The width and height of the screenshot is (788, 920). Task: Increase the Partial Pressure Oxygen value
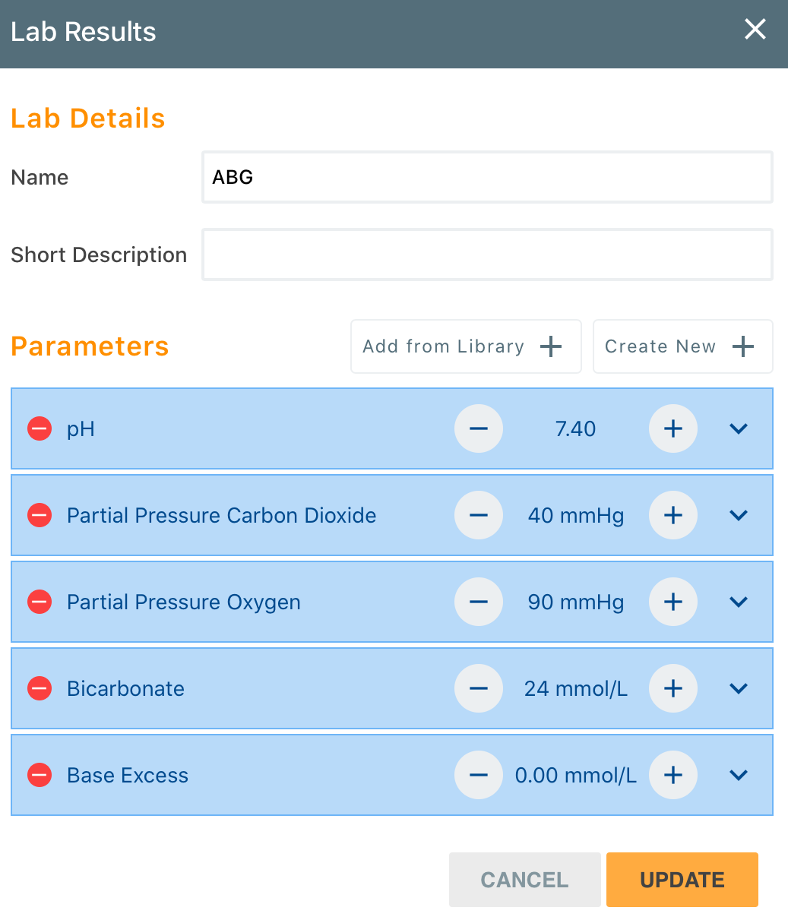coord(672,602)
